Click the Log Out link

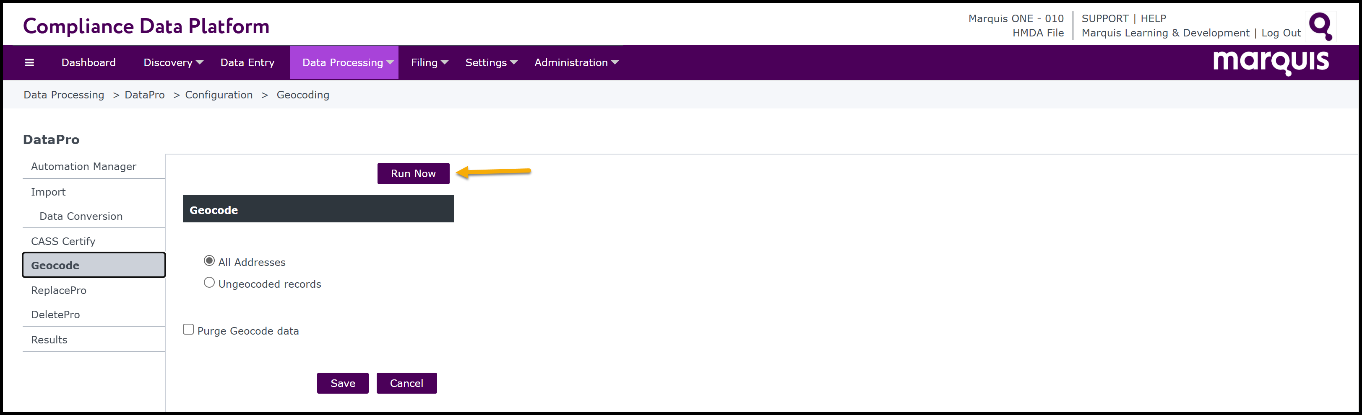click(1281, 33)
